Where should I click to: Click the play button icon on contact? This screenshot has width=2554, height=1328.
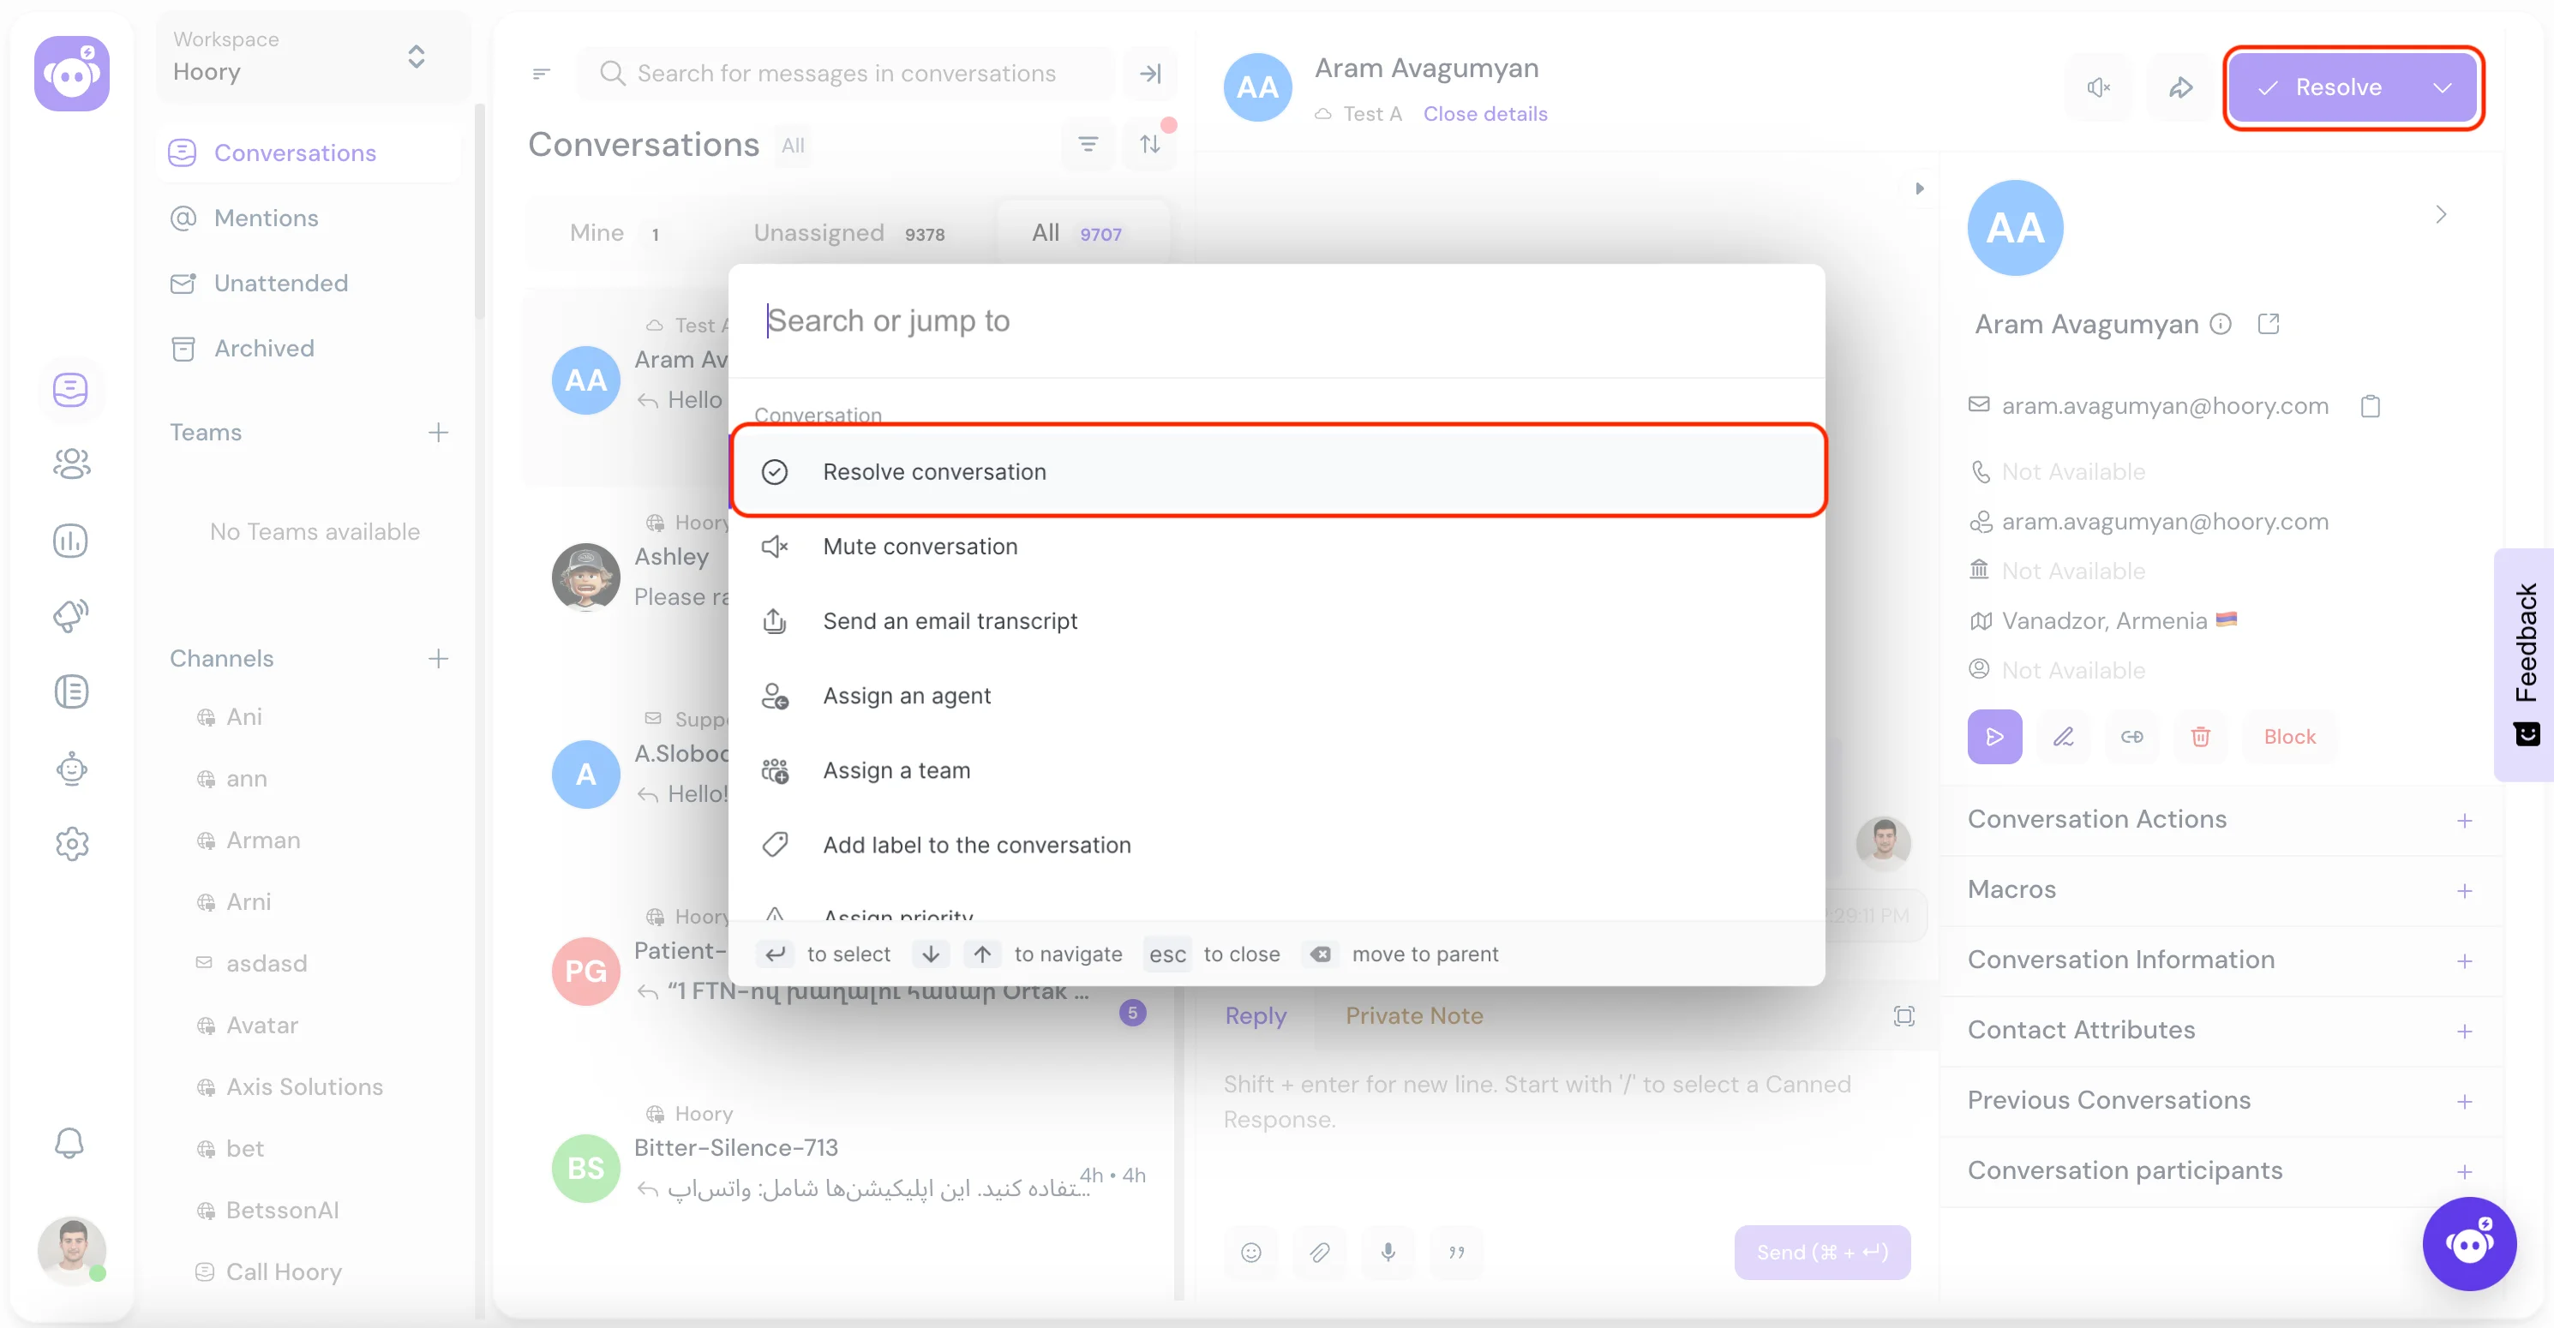pyautogui.click(x=1997, y=735)
